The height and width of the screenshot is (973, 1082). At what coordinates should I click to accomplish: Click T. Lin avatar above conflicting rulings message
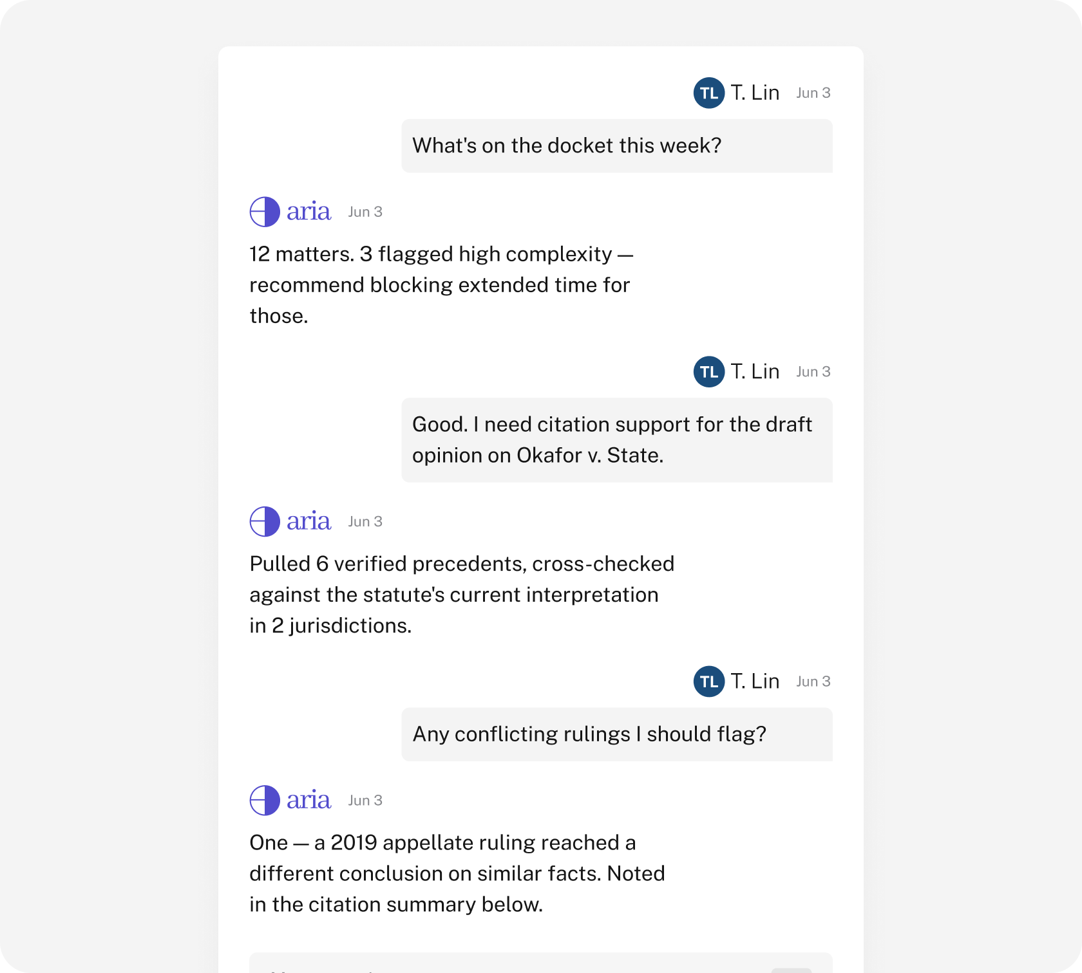708,681
